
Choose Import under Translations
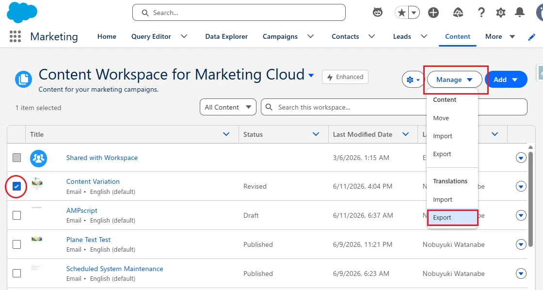pos(452,200)
